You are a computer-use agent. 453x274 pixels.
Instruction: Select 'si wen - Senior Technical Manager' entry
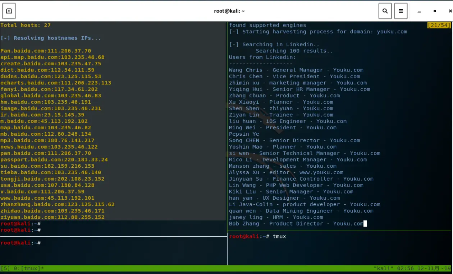tap(305, 153)
